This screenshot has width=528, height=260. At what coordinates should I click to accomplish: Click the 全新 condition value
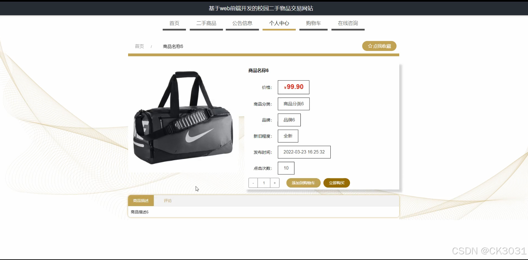tap(288, 136)
